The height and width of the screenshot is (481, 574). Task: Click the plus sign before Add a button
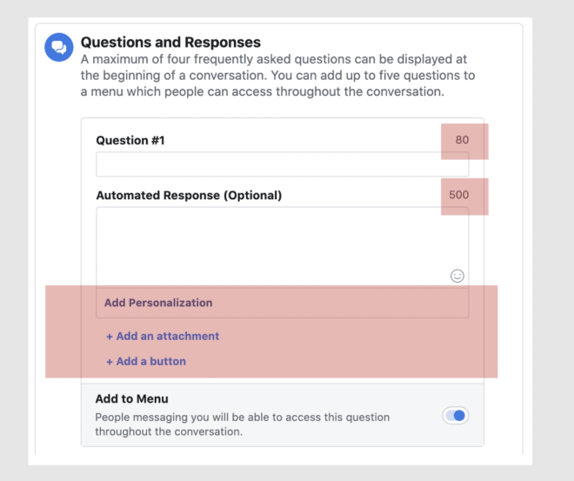click(109, 362)
